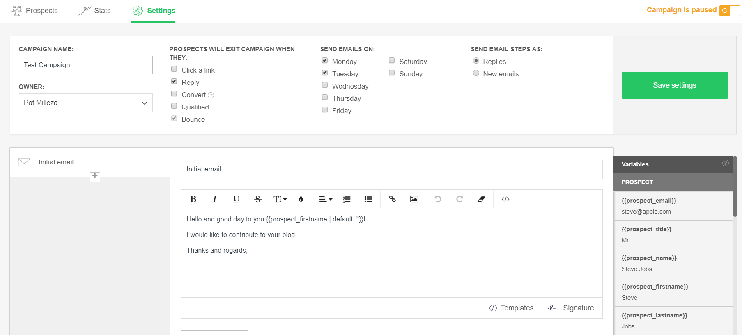Switch to the Prospects tab

(x=35, y=11)
